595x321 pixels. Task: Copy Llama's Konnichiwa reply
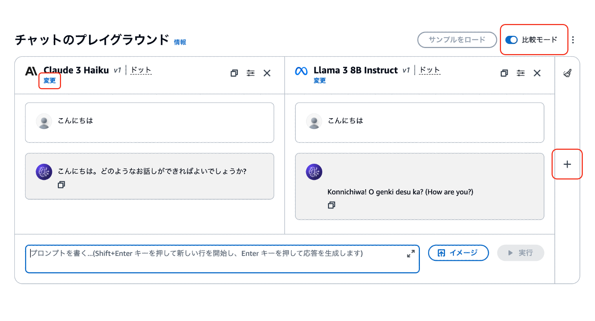coord(332,205)
